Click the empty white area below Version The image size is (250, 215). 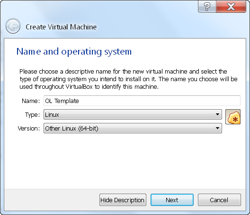point(125,160)
